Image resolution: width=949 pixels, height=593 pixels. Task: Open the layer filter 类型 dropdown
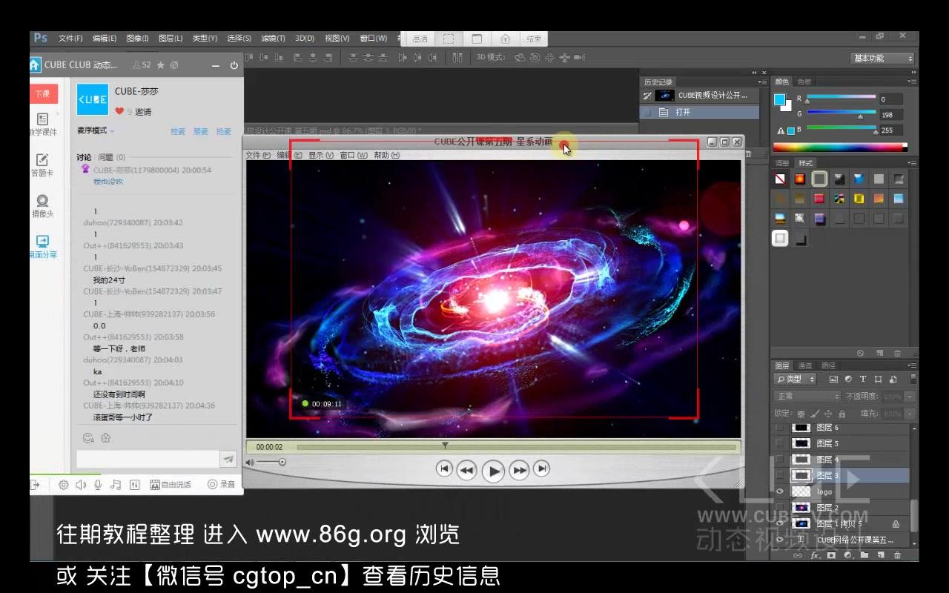pyautogui.click(x=795, y=379)
